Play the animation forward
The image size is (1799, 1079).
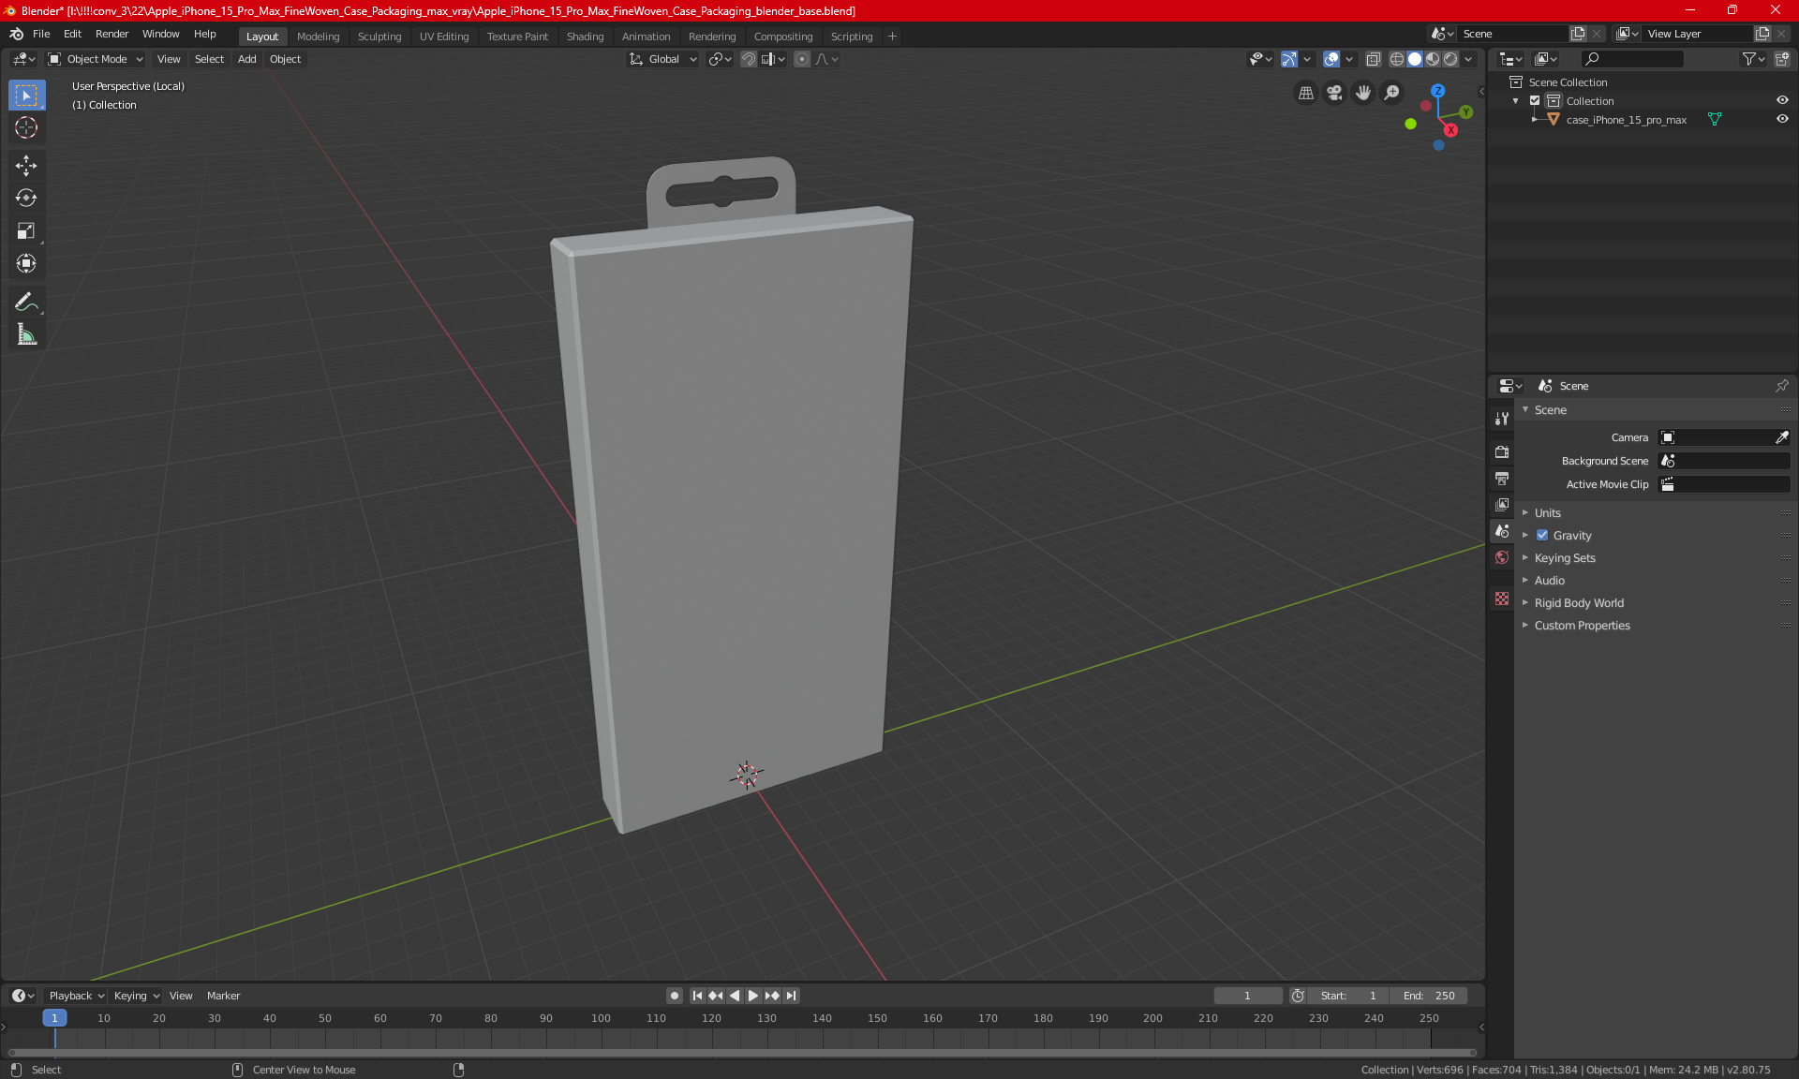pos(752,996)
